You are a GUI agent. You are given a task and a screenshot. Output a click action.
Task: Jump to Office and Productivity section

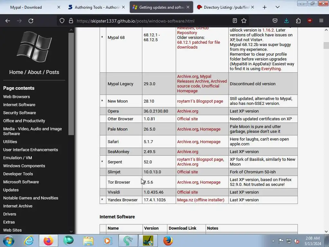24,121
